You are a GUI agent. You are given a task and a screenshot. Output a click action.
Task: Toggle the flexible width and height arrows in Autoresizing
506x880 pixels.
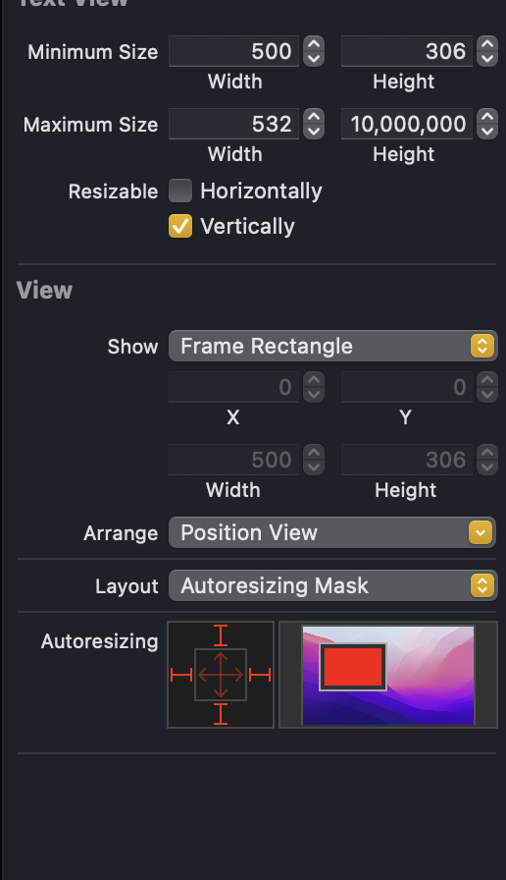[x=221, y=675]
